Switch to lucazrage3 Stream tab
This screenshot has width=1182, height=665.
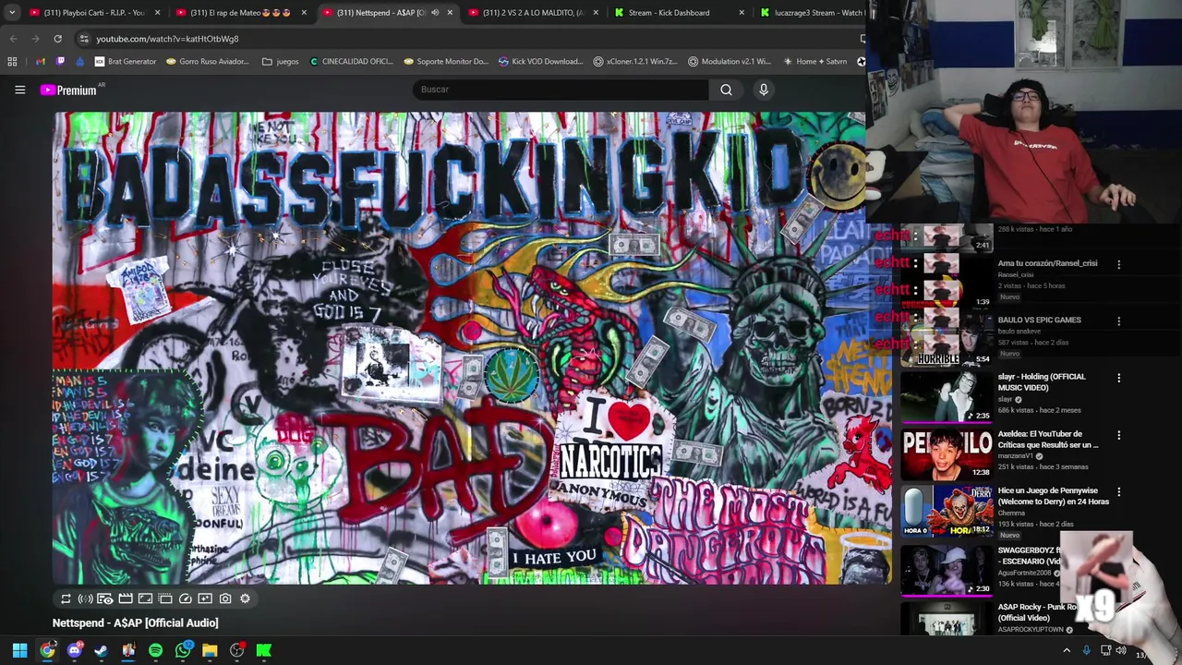click(813, 13)
